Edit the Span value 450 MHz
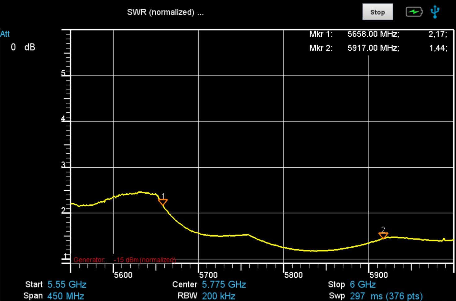The image size is (456, 301). pyautogui.click(x=65, y=296)
